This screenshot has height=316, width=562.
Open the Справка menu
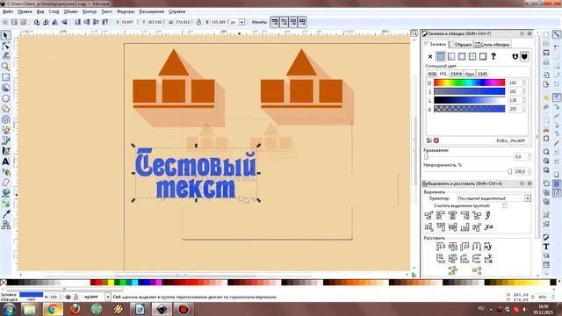pyautogui.click(x=177, y=11)
